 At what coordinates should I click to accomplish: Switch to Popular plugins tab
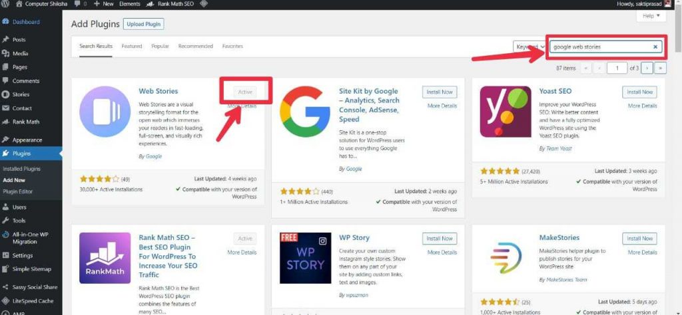pyautogui.click(x=160, y=46)
